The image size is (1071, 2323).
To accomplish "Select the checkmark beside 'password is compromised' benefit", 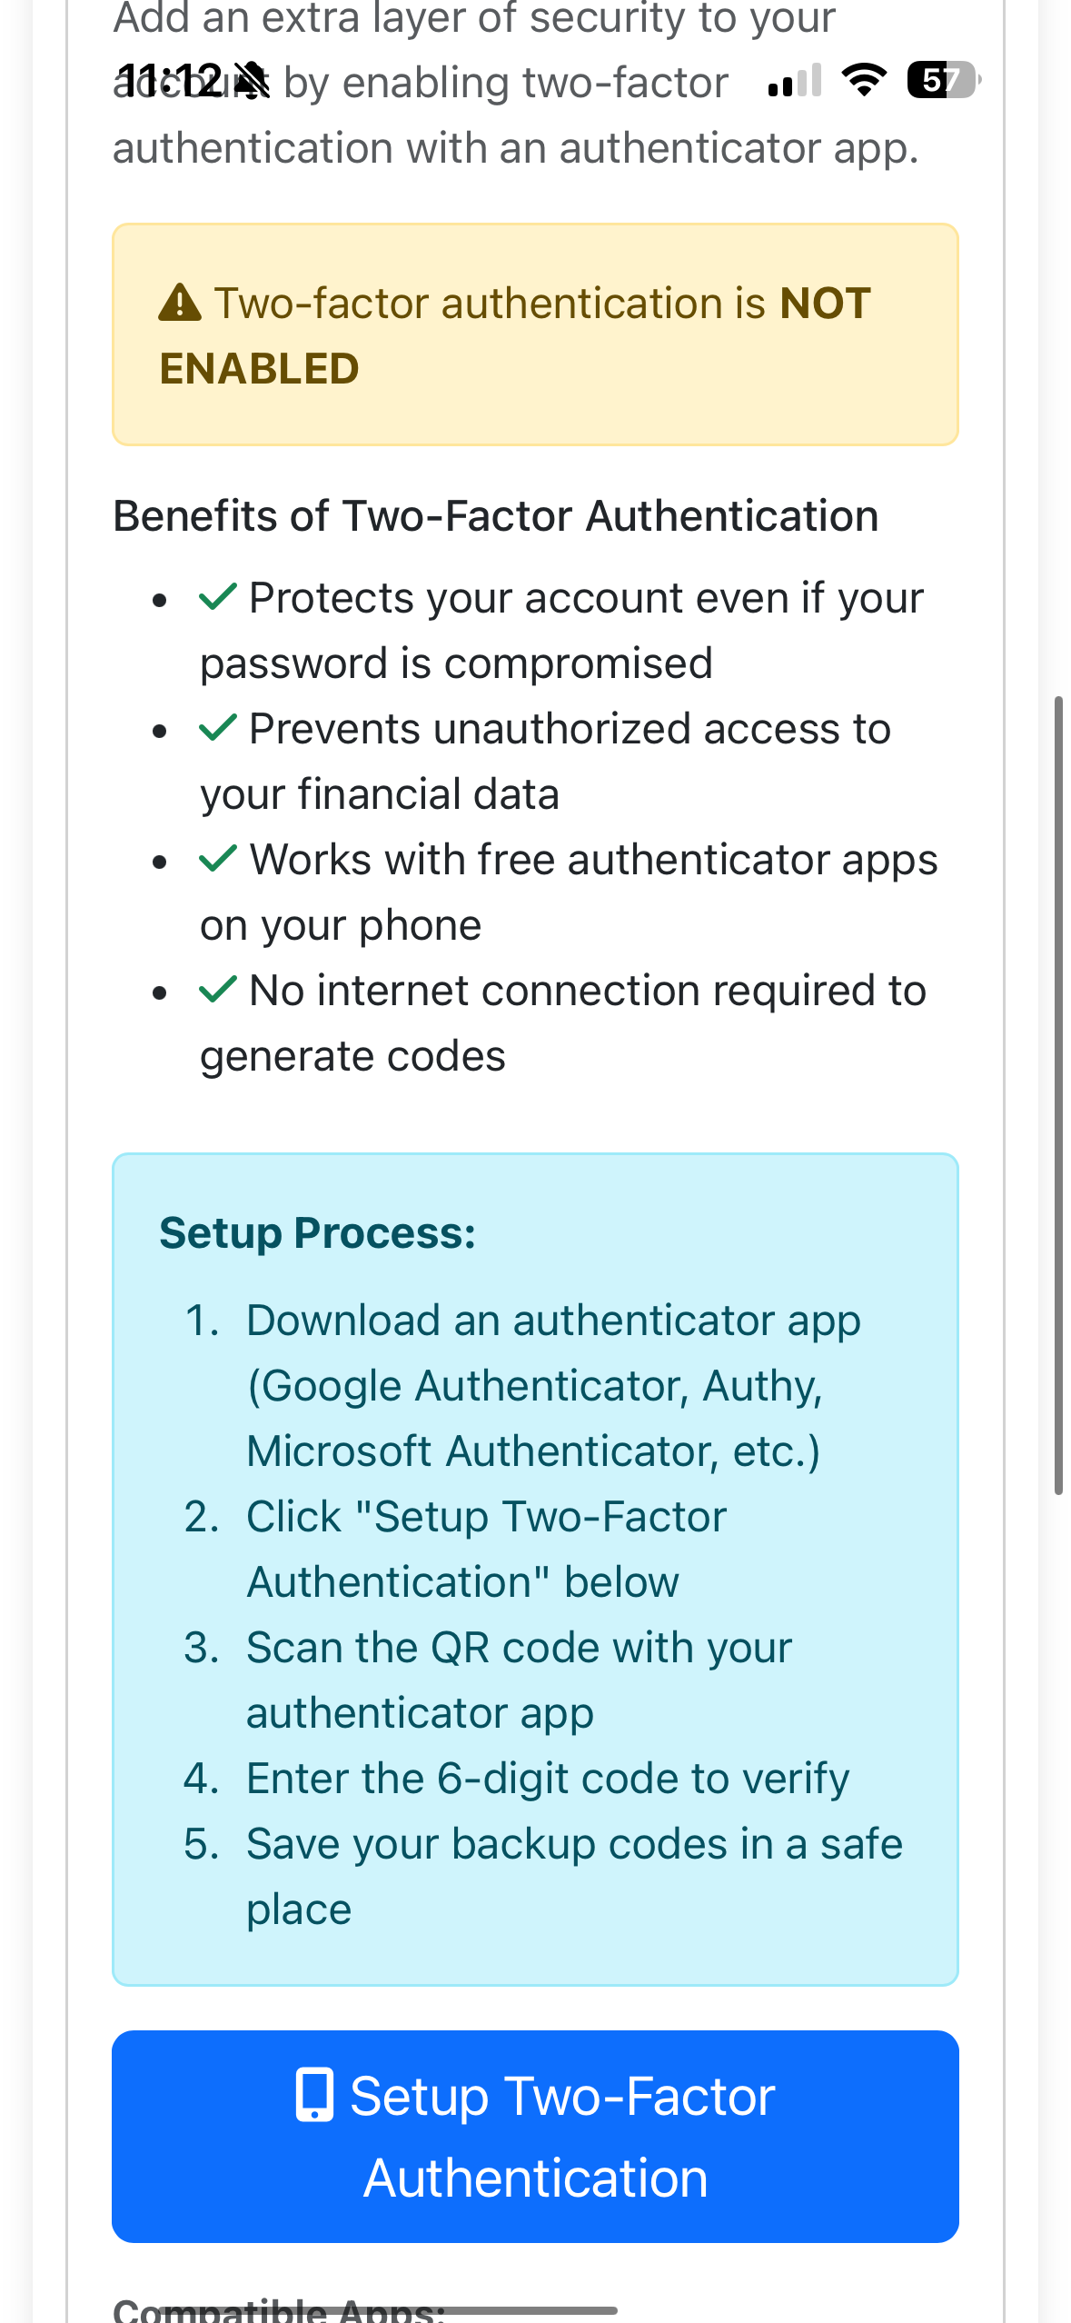I will tap(219, 596).
